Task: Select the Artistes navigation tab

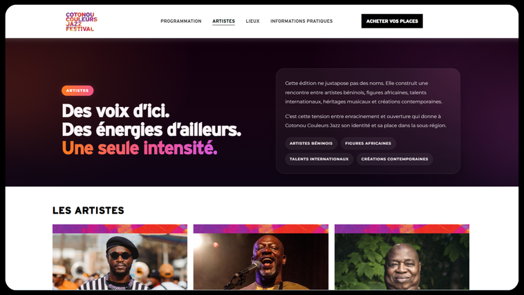Action: (223, 21)
